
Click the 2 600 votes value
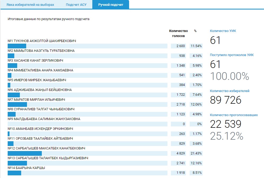point(178,46)
